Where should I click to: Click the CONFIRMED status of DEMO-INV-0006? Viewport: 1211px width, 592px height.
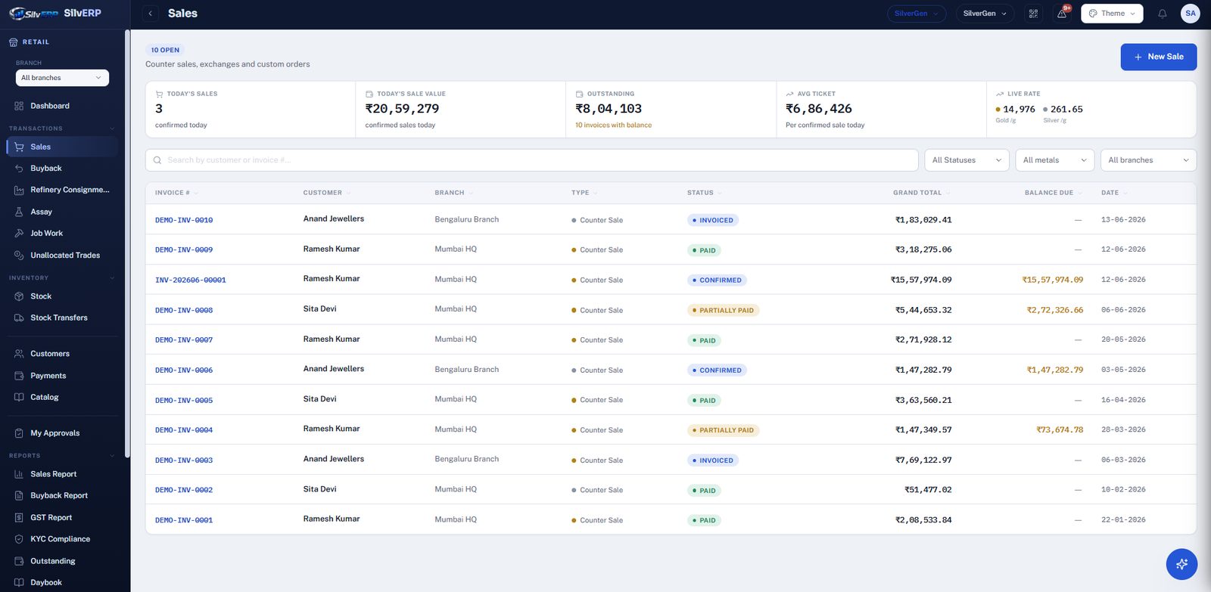(718, 370)
